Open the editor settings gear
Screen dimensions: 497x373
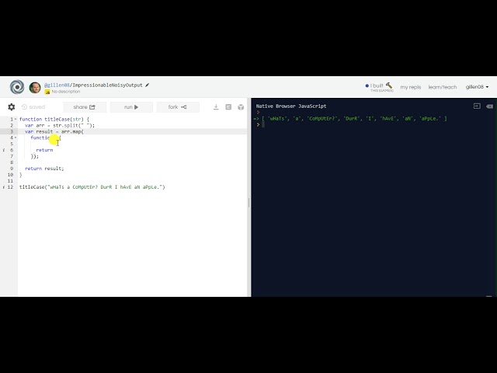click(12, 107)
